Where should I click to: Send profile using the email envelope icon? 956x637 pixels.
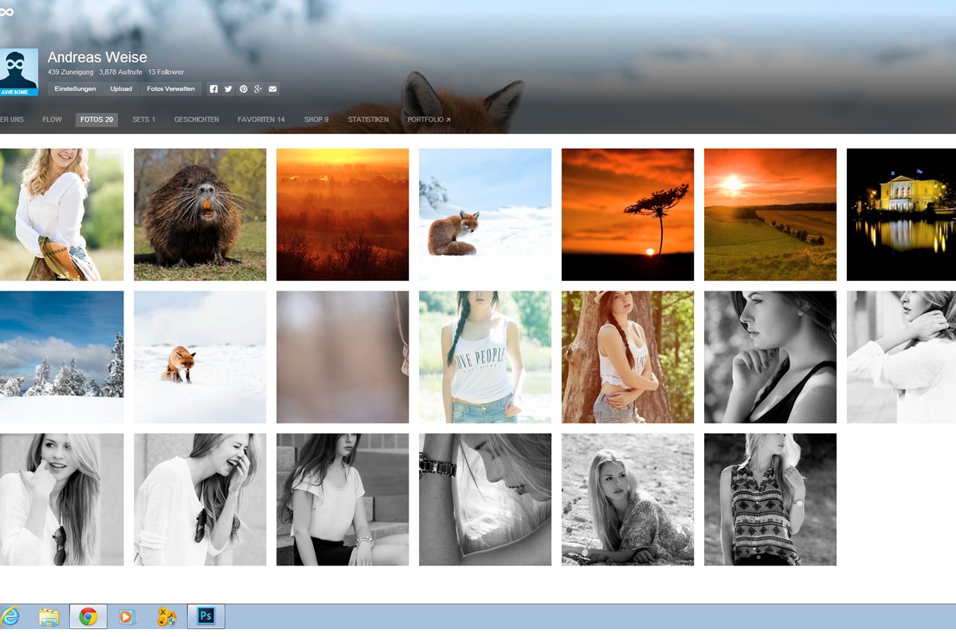click(272, 89)
